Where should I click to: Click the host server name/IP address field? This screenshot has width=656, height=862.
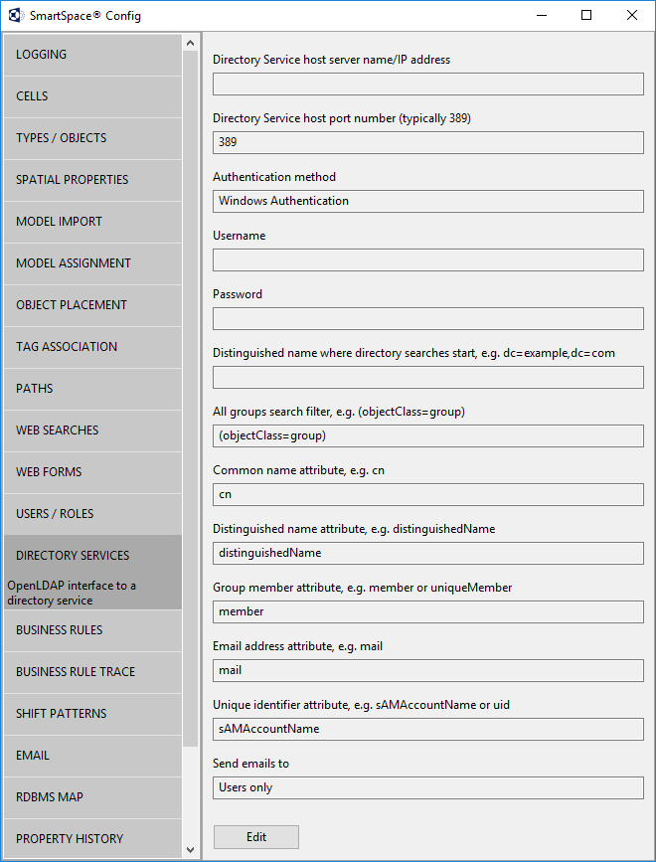pyautogui.click(x=428, y=85)
